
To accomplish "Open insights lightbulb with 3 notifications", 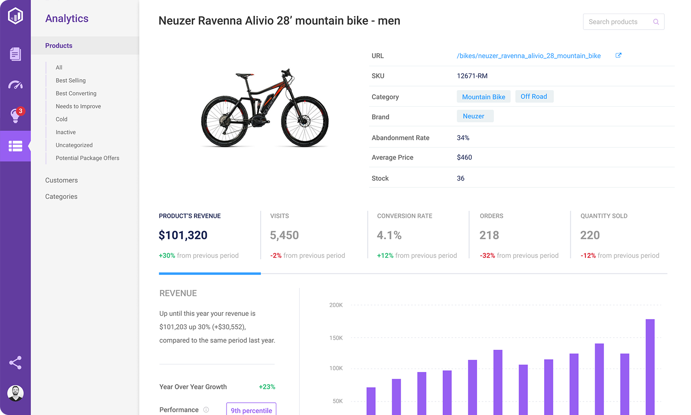I will click(15, 115).
